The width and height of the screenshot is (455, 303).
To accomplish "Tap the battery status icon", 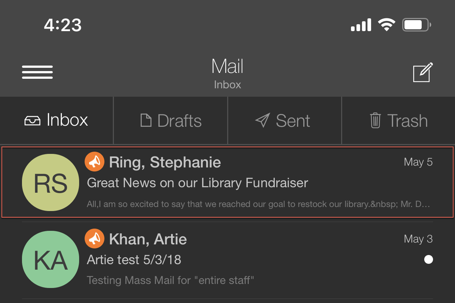I will coord(417,25).
